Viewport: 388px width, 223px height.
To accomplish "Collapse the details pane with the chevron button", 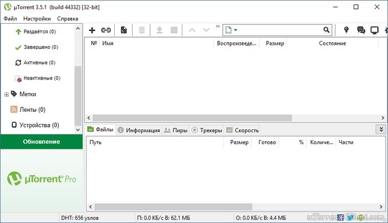I will click(x=381, y=129).
